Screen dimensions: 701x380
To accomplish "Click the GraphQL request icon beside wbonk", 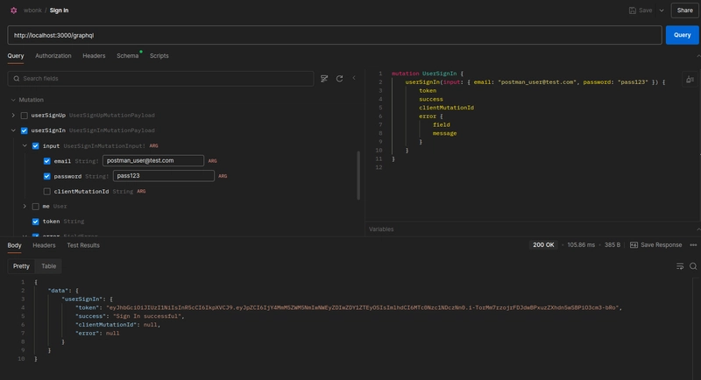I will tap(14, 11).
